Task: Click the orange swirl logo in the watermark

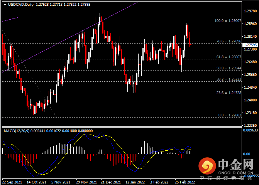Action: pos(208,167)
